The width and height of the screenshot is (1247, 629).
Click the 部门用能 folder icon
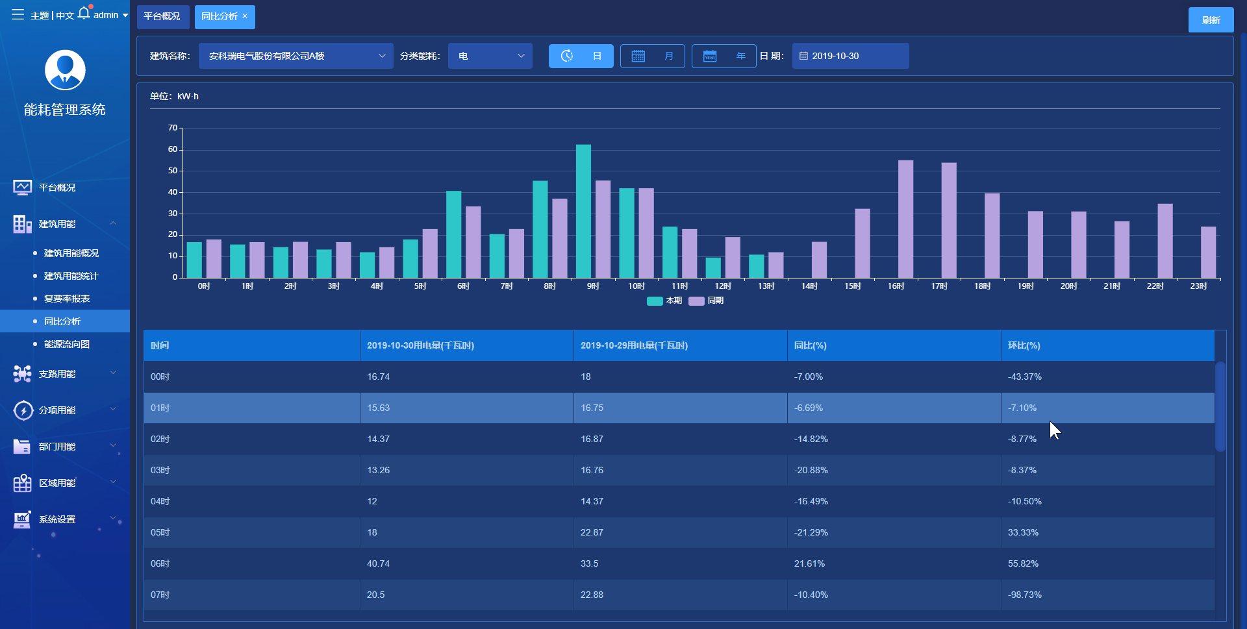click(23, 447)
